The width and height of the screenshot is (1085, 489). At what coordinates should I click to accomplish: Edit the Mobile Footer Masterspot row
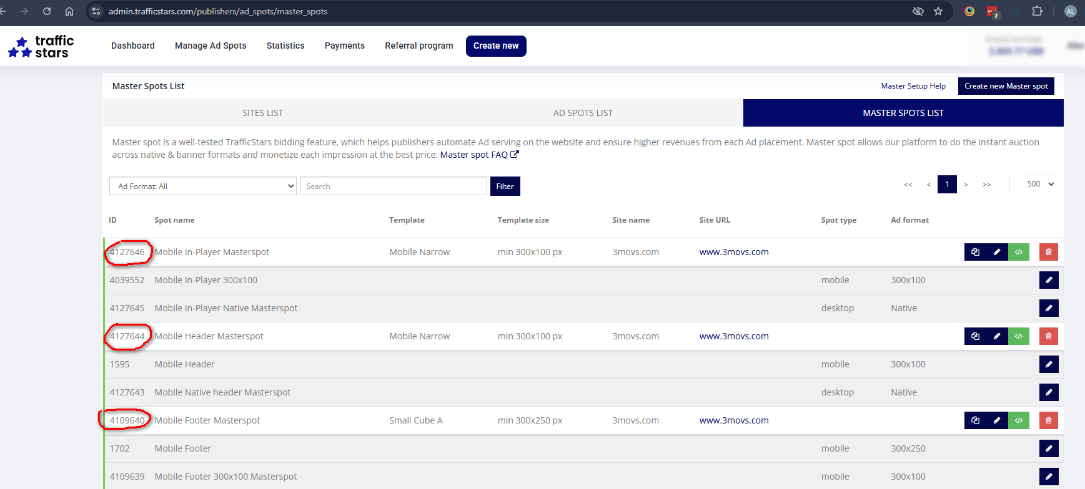tap(997, 420)
